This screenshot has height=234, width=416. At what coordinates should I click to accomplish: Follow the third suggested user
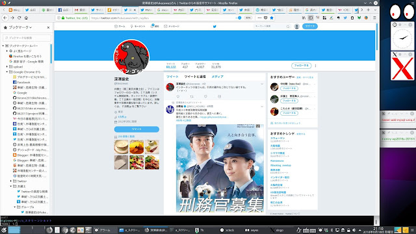tap(289, 113)
